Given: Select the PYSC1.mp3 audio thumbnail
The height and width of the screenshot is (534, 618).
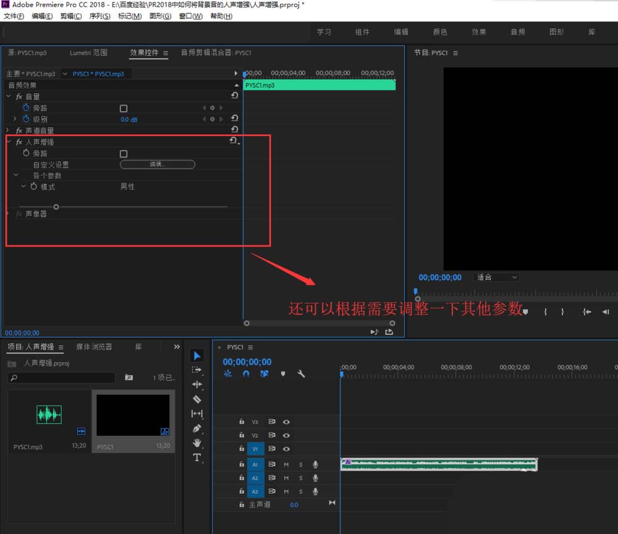Looking at the screenshot, I should [x=49, y=415].
